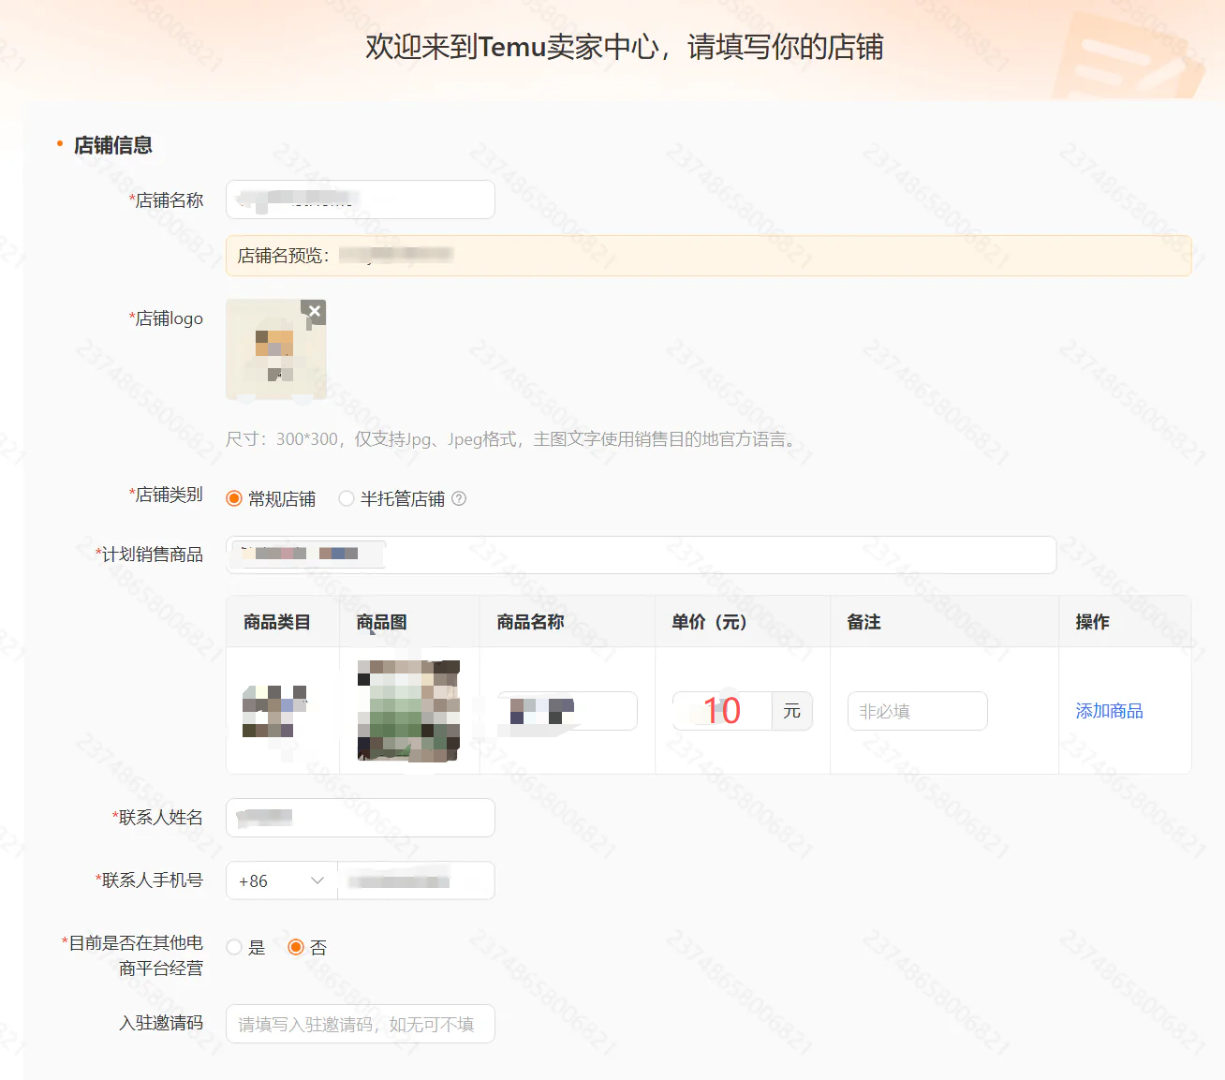The width and height of the screenshot is (1225, 1080).
Task: Click the 入驻邀请码 field label
Action: coord(161,1023)
